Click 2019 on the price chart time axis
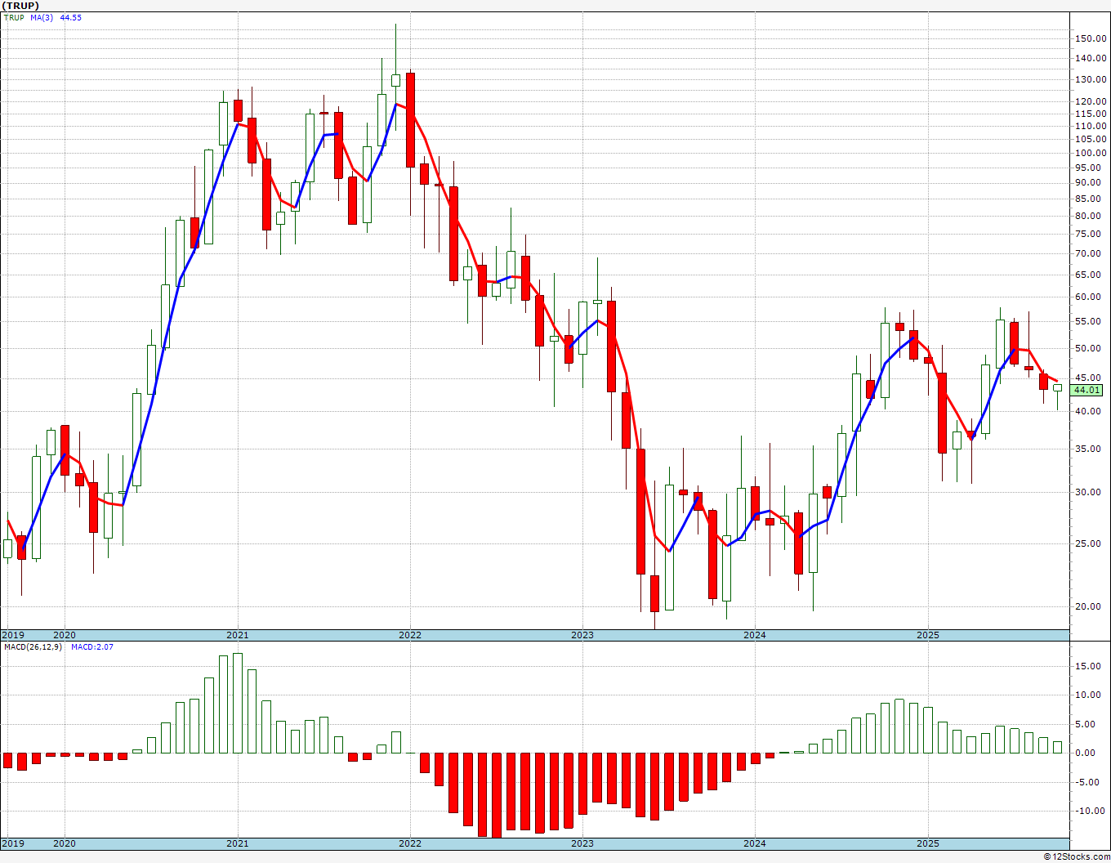 click(x=13, y=635)
